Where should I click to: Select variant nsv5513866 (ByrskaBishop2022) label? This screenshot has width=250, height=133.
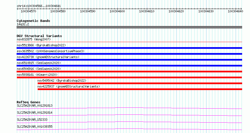tap(41, 45)
